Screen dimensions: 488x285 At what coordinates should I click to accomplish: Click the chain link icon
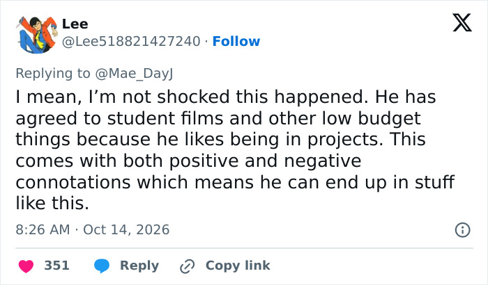(x=188, y=266)
